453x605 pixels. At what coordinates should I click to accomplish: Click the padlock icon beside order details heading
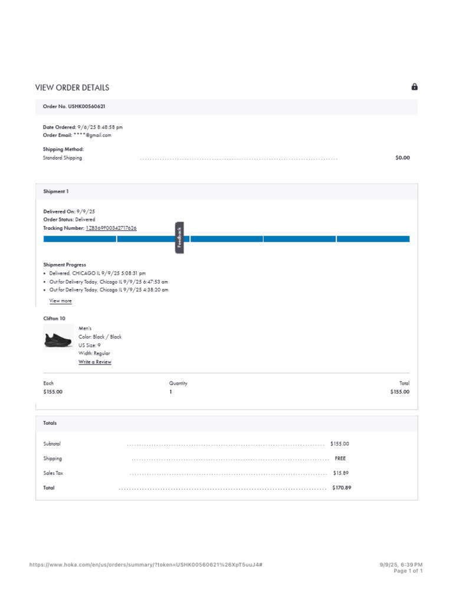415,87
